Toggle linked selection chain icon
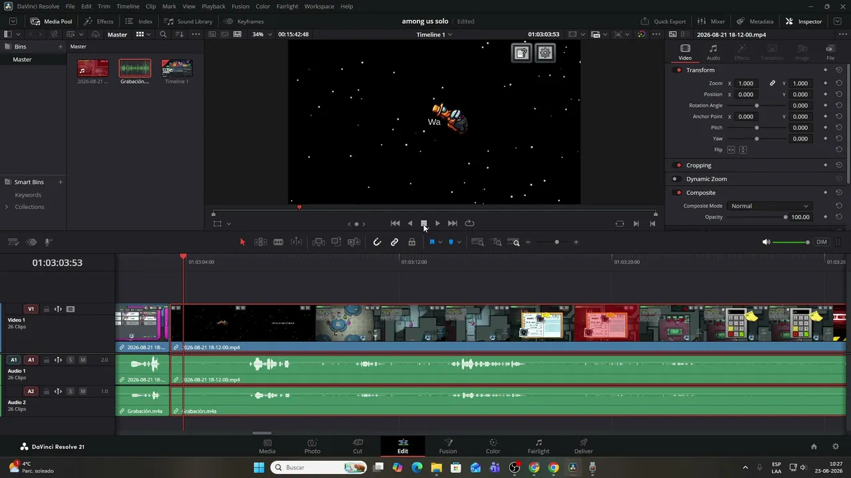Viewport: 851px width, 478px height. [x=394, y=242]
